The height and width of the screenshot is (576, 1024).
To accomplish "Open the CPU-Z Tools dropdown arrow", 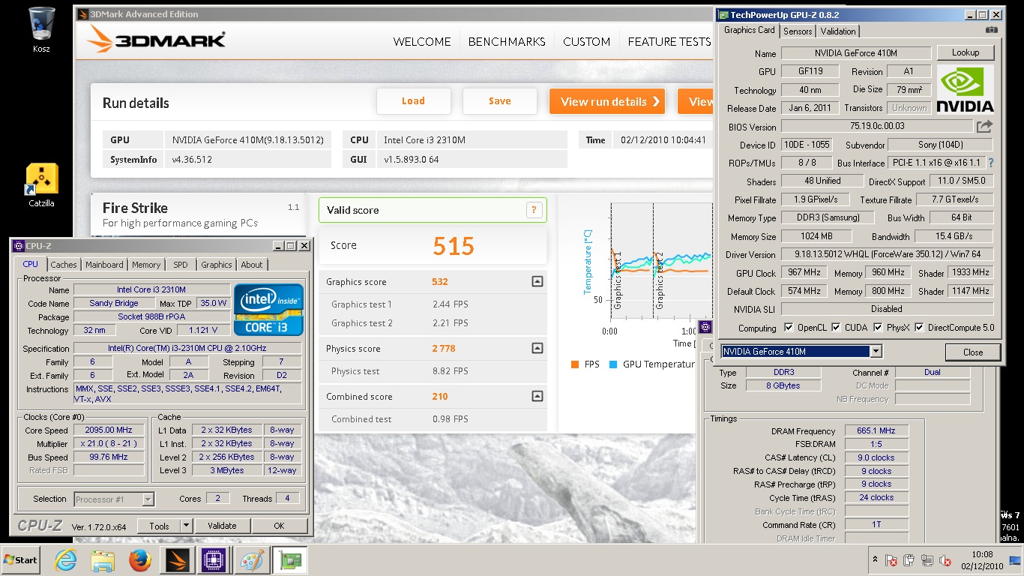I will pyautogui.click(x=187, y=526).
